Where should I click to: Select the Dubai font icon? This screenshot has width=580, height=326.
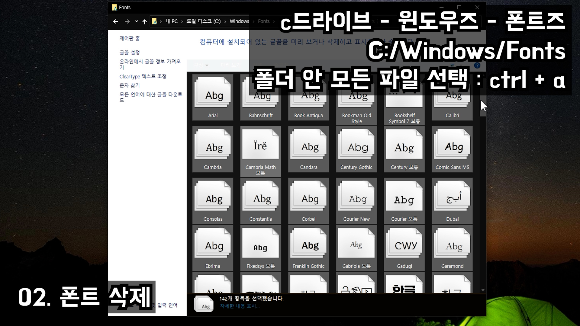452,197
